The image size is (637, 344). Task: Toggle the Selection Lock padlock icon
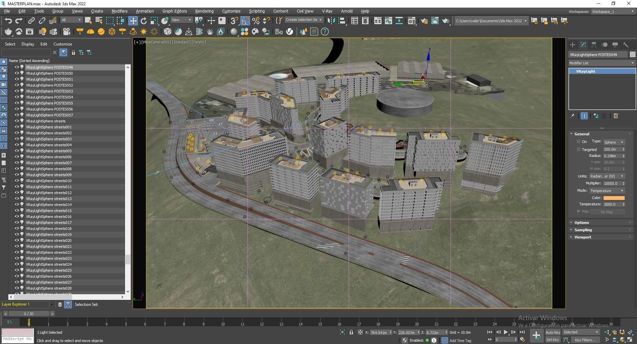(351, 332)
